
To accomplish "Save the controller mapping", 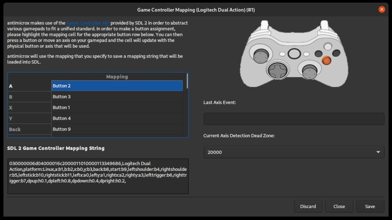I will pos(370,206).
